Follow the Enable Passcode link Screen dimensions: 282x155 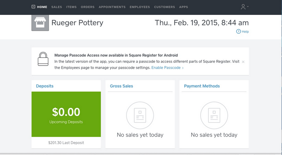(166, 68)
